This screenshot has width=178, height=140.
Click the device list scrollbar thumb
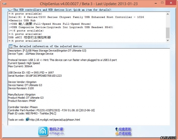[x=168, y=33]
